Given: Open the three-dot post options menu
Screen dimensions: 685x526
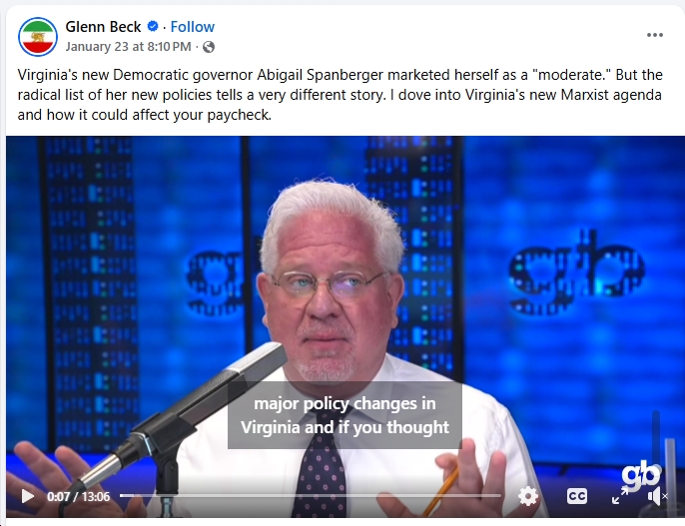Looking at the screenshot, I should (654, 35).
